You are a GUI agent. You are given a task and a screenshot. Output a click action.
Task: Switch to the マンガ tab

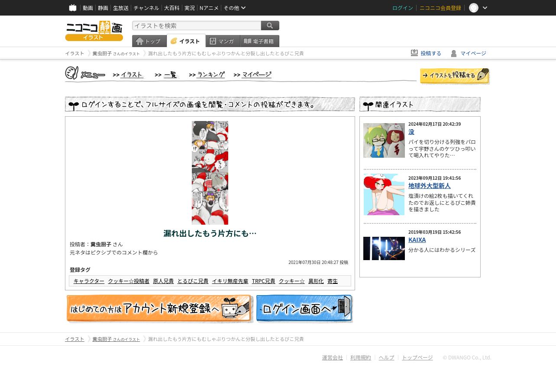click(x=223, y=41)
